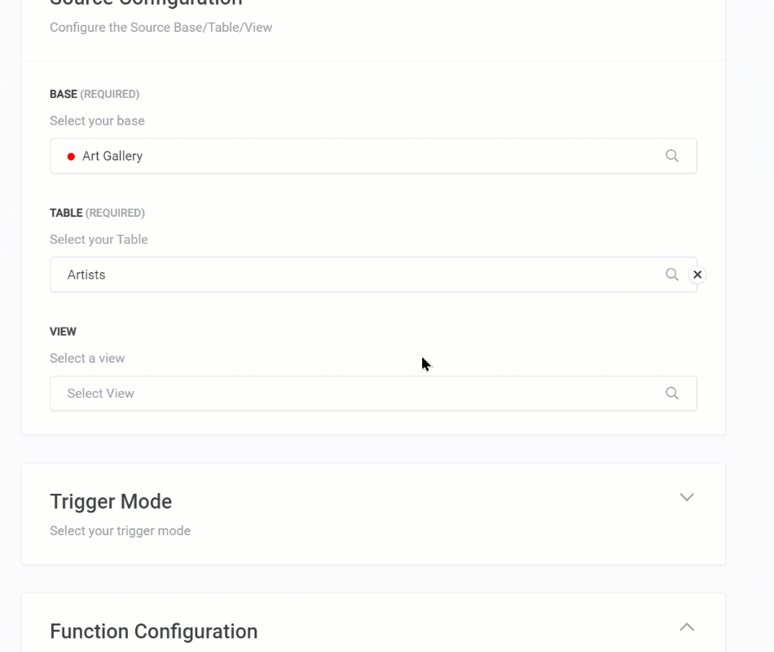Click the red dot beside Art Gallery
The image size is (774, 652).
(71, 156)
